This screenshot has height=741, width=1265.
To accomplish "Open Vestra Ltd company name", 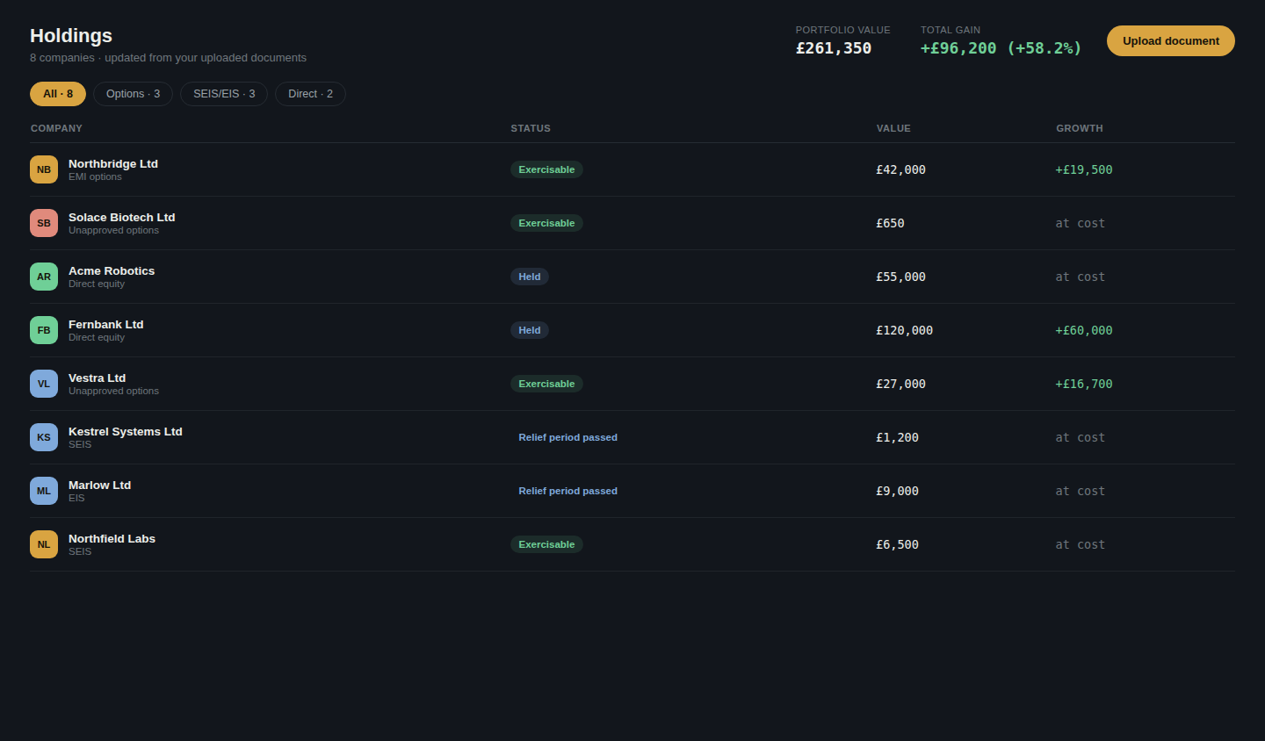I will pos(97,378).
